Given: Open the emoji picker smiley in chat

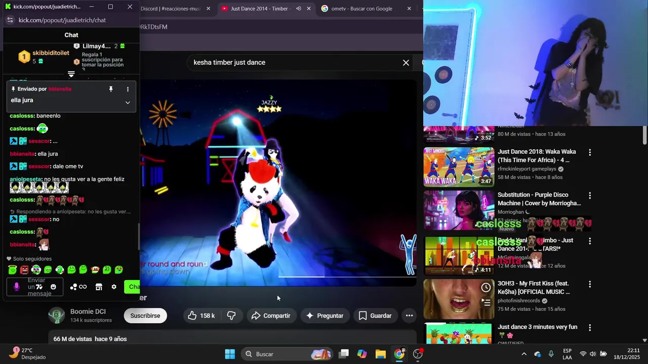Looking at the screenshot, I should [53, 287].
